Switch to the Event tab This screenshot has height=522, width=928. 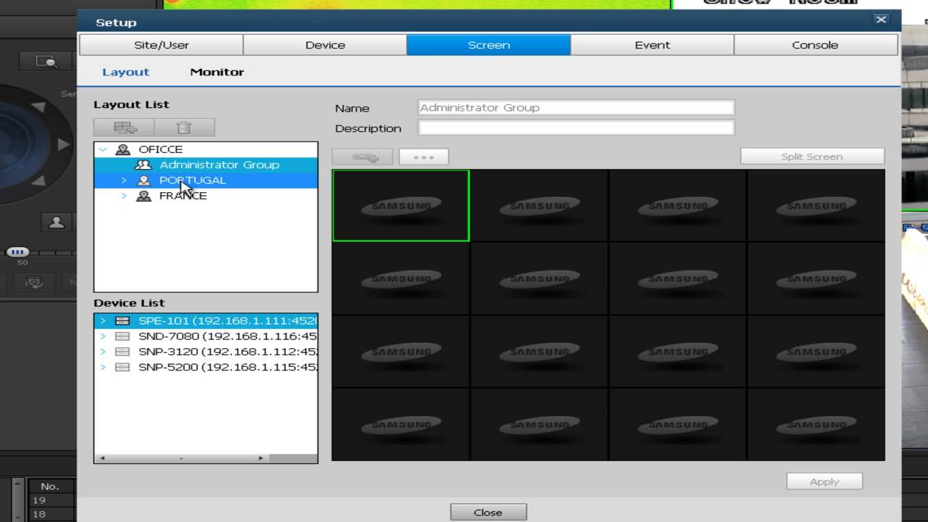pos(652,45)
